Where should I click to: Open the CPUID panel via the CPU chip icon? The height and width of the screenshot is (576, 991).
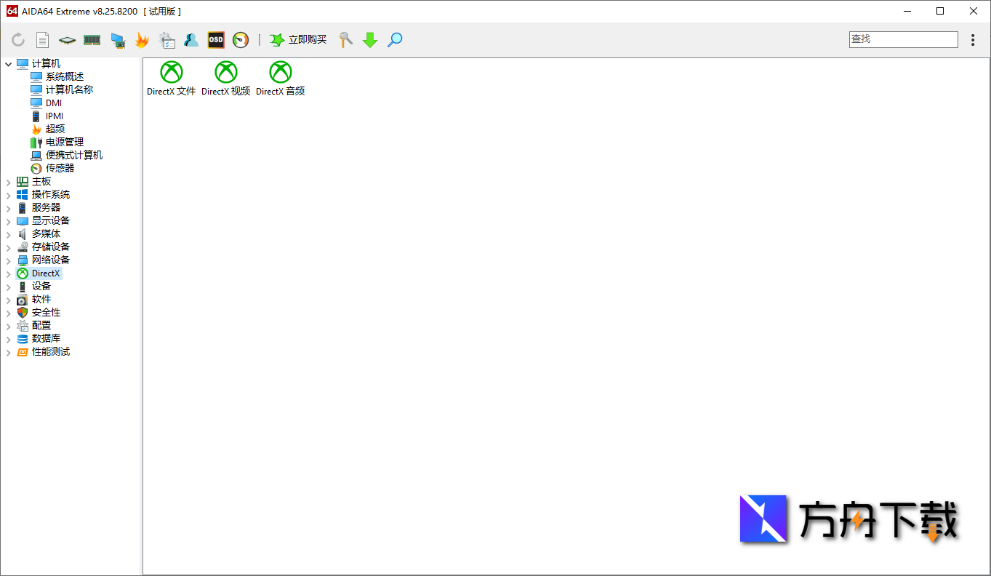(66, 40)
